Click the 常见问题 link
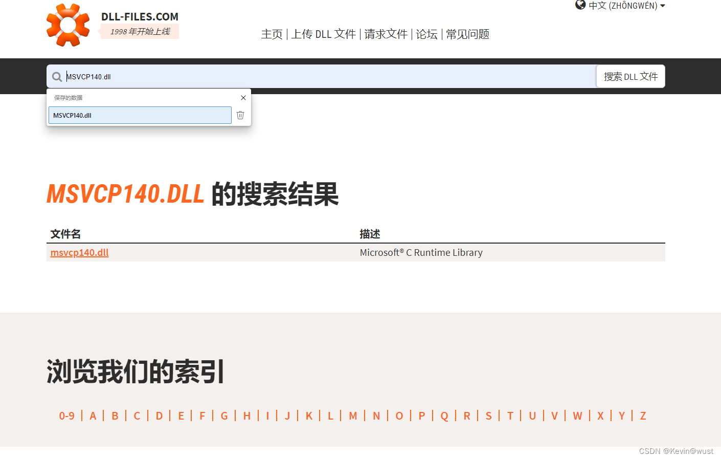 466,34
